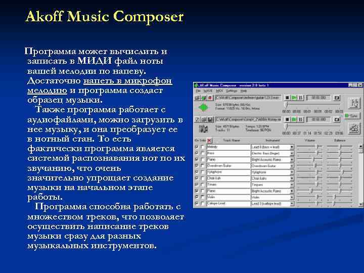Toggle the On checkbox for Bass track
364x273 pixels.
(x=197, y=153)
